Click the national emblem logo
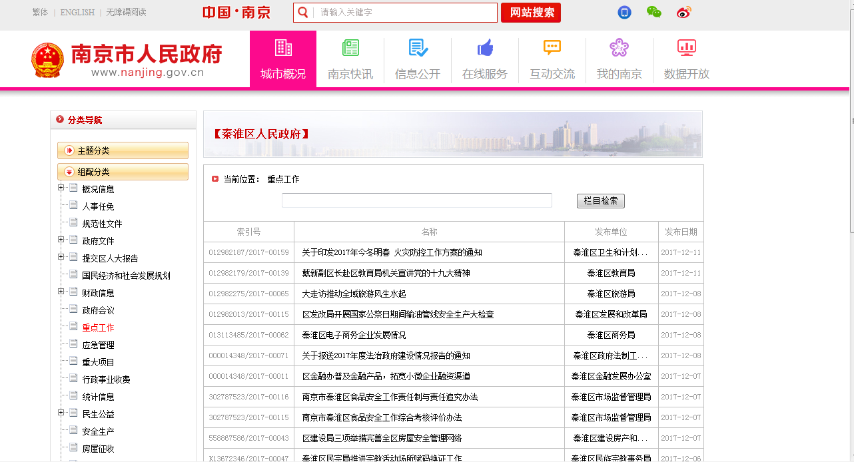Image resolution: width=854 pixels, height=462 pixels. (48, 60)
